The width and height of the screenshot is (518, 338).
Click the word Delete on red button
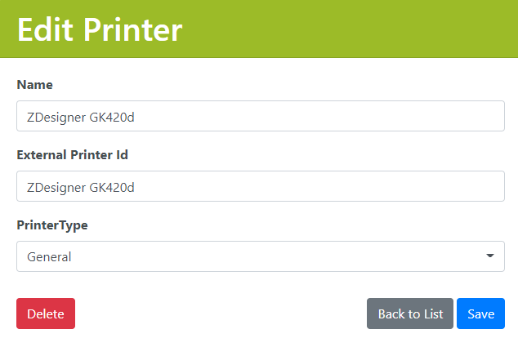[x=46, y=314]
